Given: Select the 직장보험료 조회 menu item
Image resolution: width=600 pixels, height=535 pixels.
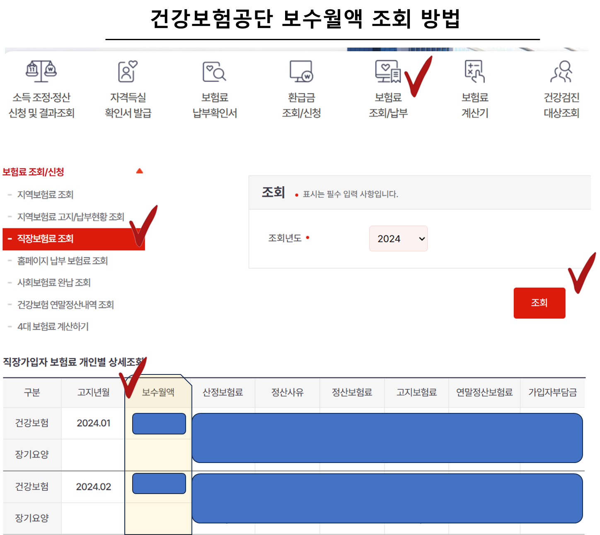Looking at the screenshot, I should point(46,239).
